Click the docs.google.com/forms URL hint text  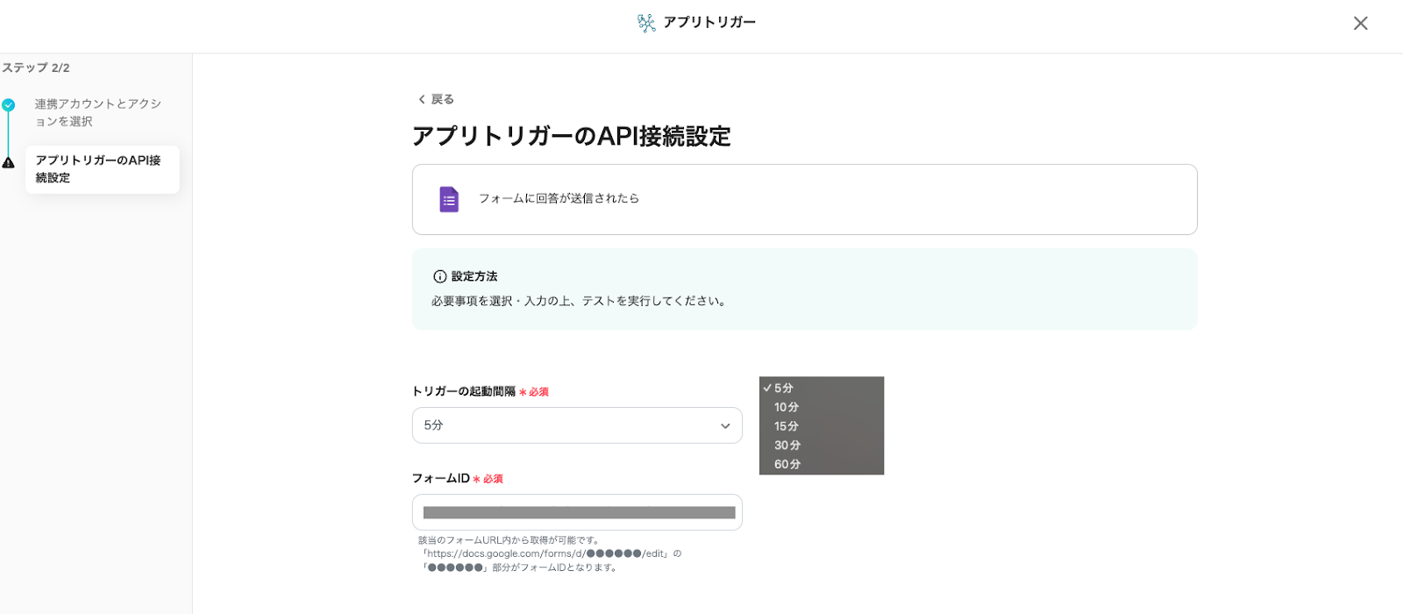pyautogui.click(x=550, y=553)
